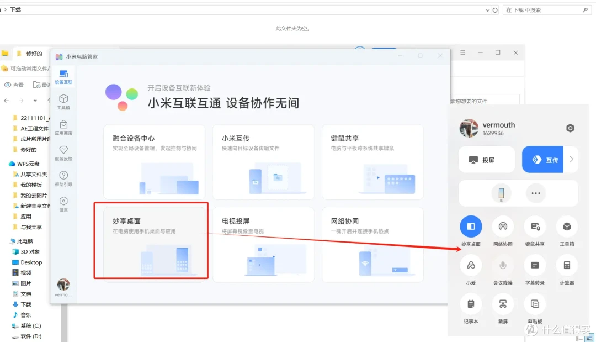Image resolution: width=596 pixels, height=342 pixels.
Task: Click 下载 breadcrumb in address bar
Action: click(15, 9)
